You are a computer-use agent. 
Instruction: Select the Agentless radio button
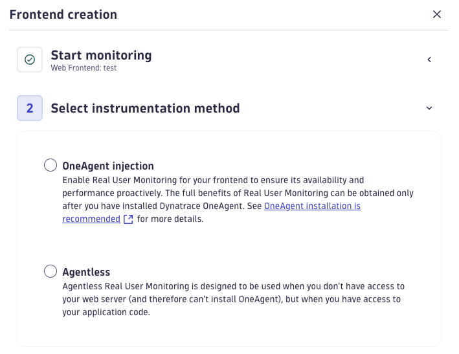(x=50, y=271)
